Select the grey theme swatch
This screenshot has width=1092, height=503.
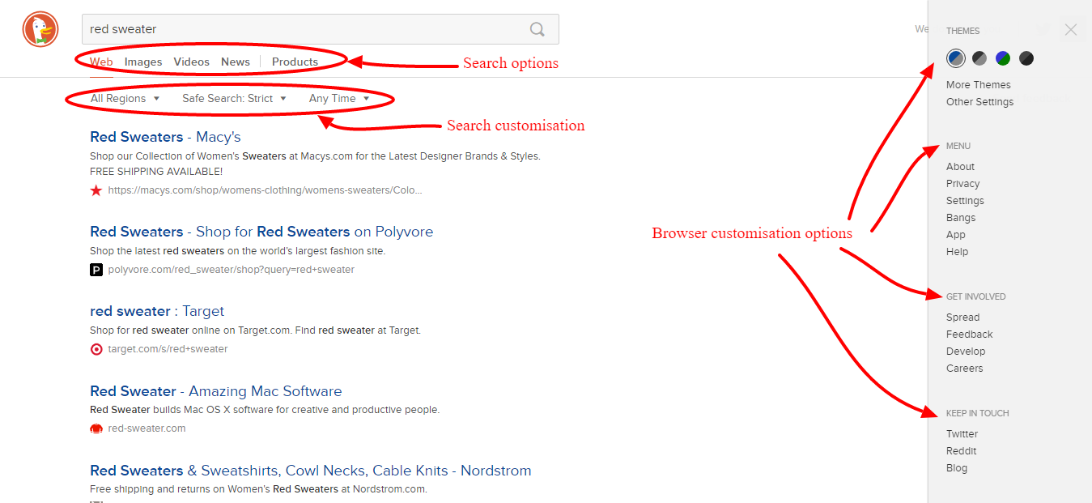pyautogui.click(x=979, y=58)
